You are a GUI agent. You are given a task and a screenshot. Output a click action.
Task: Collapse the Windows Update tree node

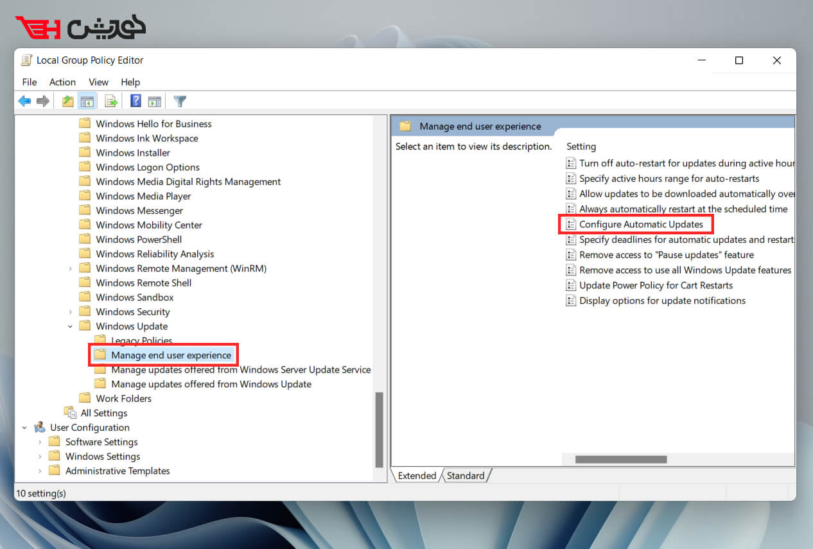[x=71, y=326]
